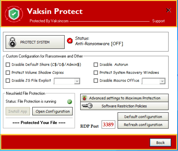Expand the JS File Exploit dropdown
The width and height of the screenshot is (178, 151).
77,81
